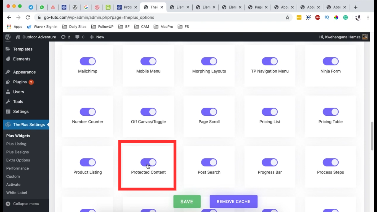Open the pinned Telegram tab

31,7
